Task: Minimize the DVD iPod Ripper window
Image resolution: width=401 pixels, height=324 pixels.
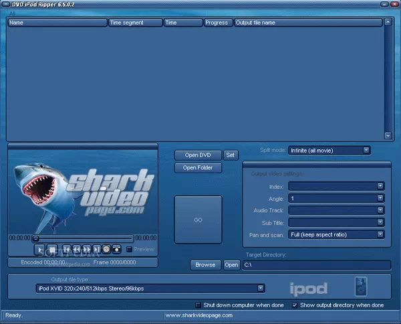Action: (x=384, y=5)
